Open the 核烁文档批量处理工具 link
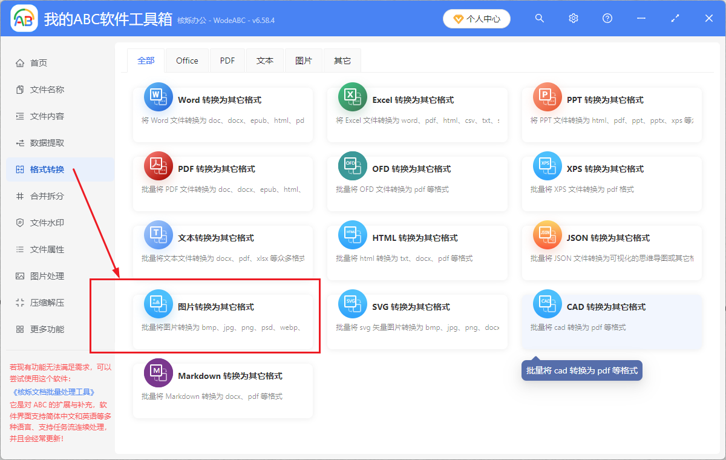This screenshot has width=726, height=460. click(53, 392)
